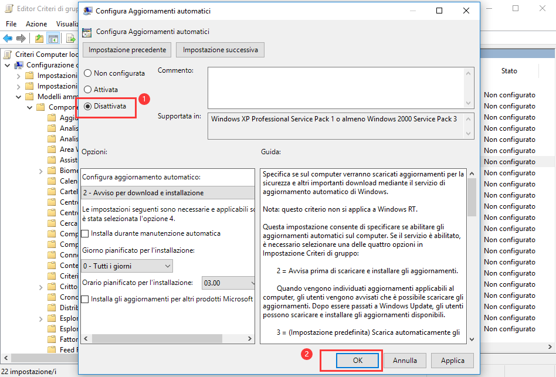Click the Export list toolbar icon
The width and height of the screenshot is (556, 377).
coord(70,38)
